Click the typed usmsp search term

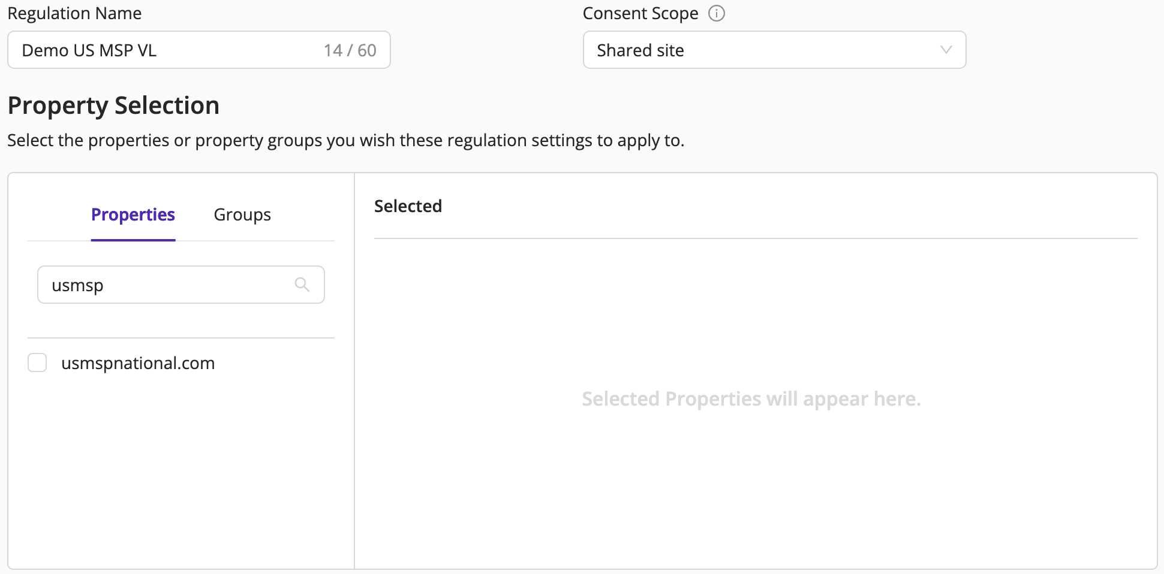77,286
